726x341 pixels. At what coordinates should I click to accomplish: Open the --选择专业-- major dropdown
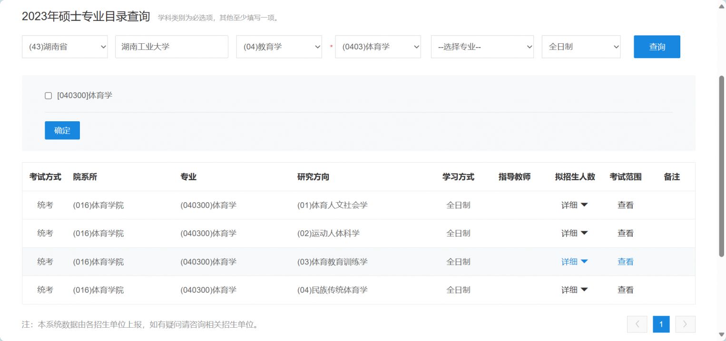(482, 47)
